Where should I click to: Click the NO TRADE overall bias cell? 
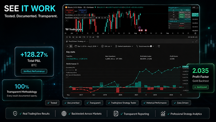[x=188, y=19]
